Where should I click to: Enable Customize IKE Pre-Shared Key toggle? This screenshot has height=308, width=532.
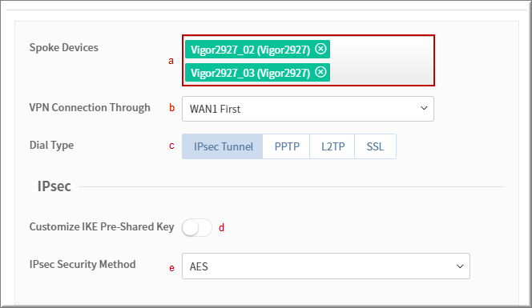click(x=197, y=228)
